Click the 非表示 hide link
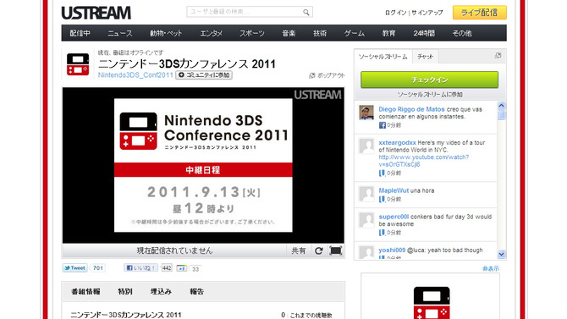 (x=490, y=268)
